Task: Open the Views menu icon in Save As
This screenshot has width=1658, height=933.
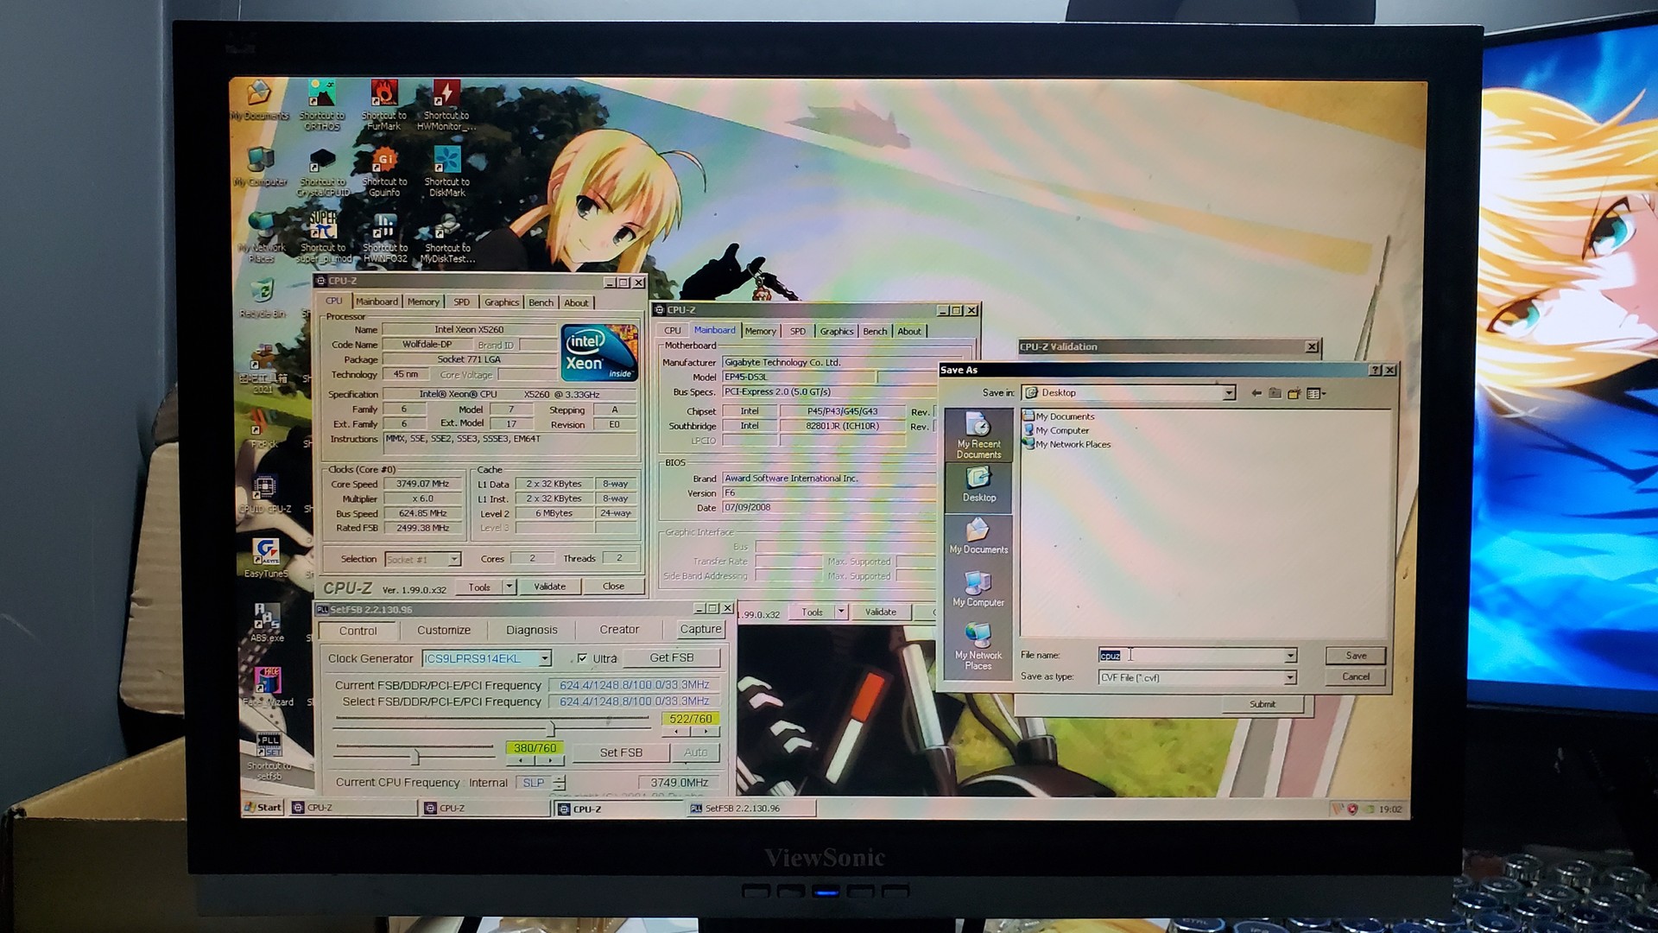Action: coord(1315,393)
